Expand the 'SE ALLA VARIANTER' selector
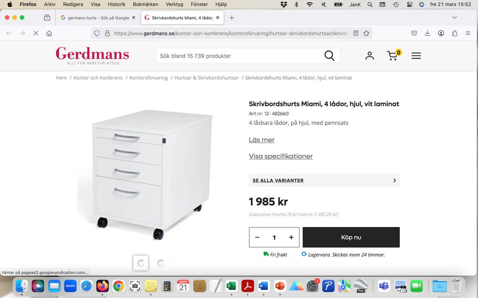 click(x=324, y=180)
